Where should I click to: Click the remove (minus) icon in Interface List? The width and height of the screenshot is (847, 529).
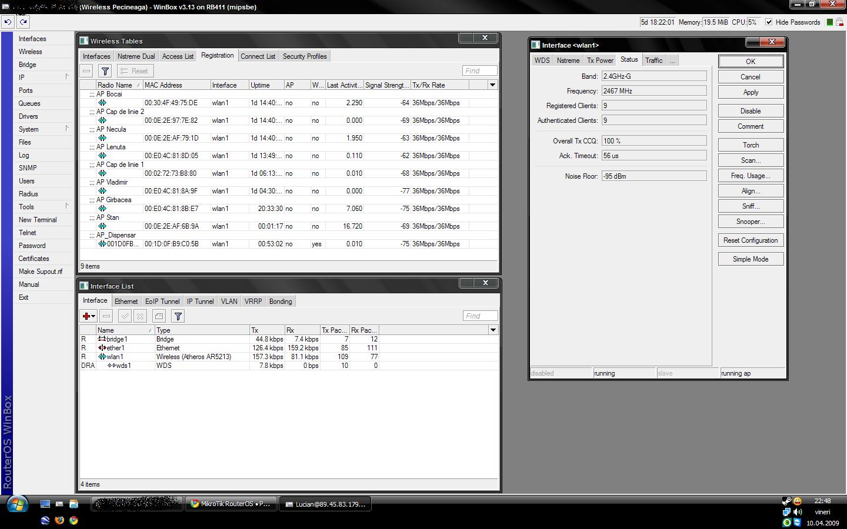tap(106, 316)
